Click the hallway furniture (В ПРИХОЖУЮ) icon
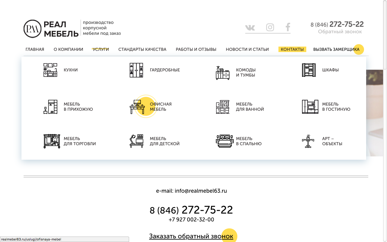This screenshot has width=387, height=242. pyautogui.click(x=50, y=107)
